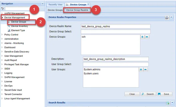This screenshot has width=176, height=107.
Task: Expand Alarms - Monitoring node arrow
Action: (x=2, y=43)
